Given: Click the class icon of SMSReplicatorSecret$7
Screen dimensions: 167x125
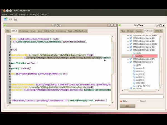Looking at the screenshot, I should tap(131, 59).
